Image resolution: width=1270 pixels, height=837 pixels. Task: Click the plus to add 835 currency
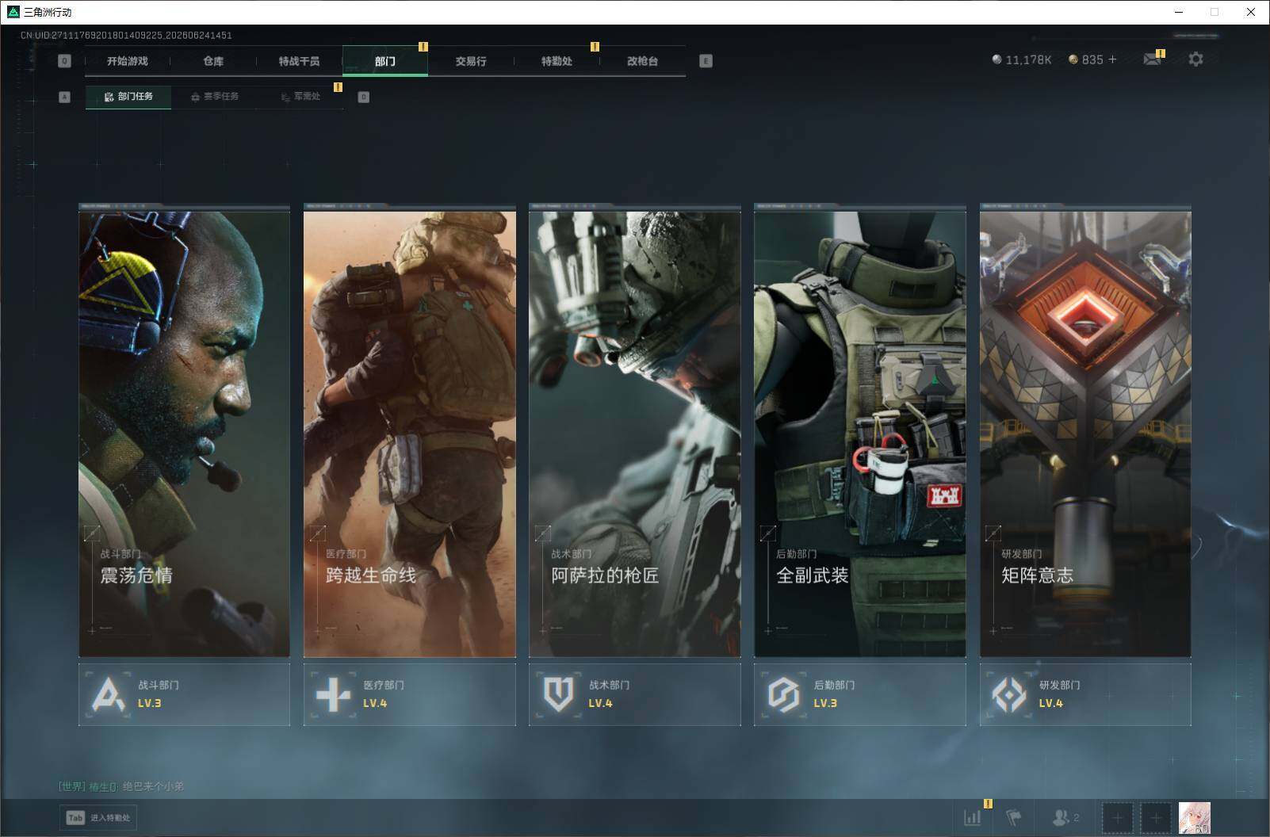(1112, 59)
